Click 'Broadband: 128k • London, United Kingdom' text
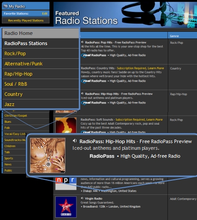 pos(111,207)
